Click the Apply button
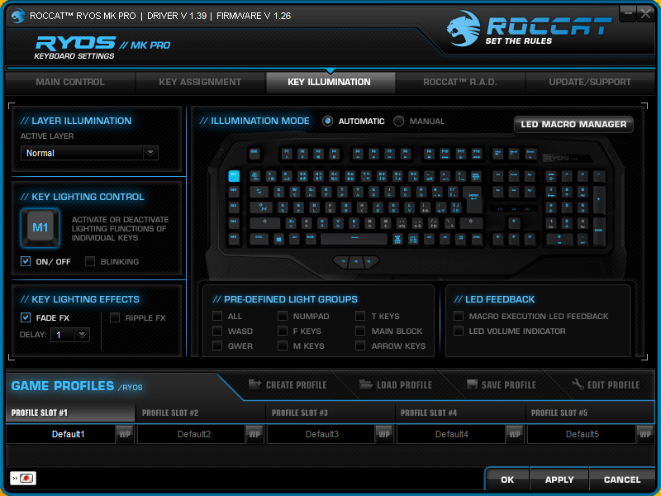 click(x=559, y=480)
